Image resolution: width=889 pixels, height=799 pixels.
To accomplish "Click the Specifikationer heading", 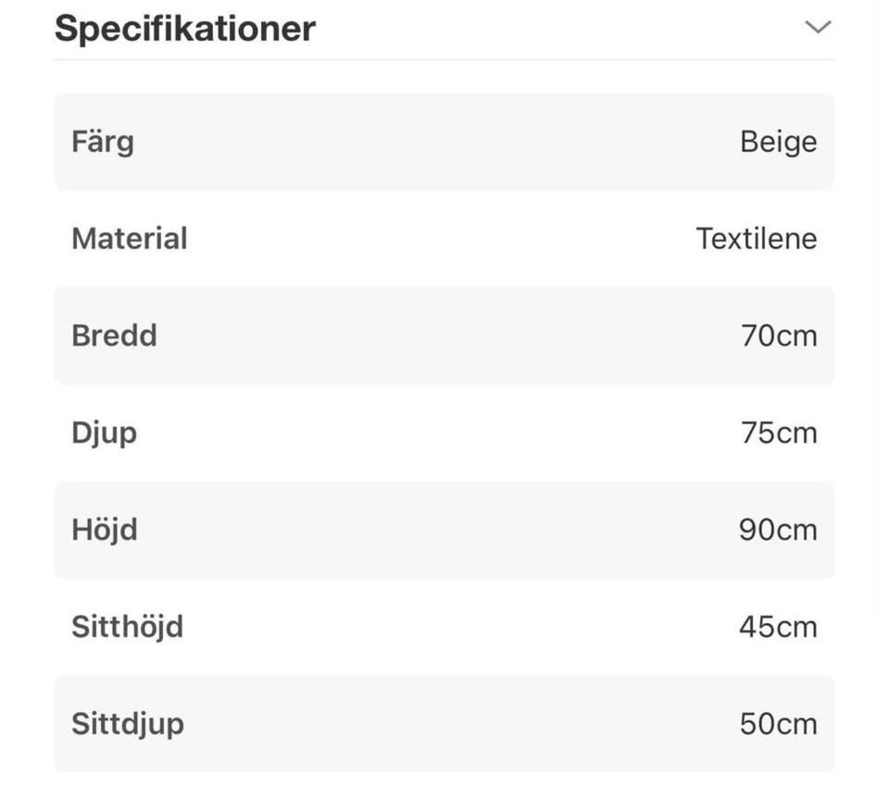I will coord(185,29).
